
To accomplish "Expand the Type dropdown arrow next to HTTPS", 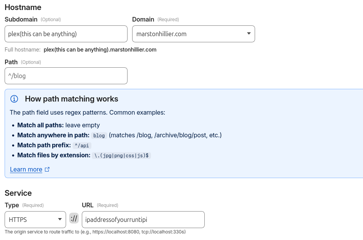I will coord(60,219).
